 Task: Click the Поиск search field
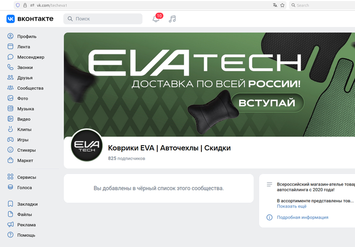pyautogui.click(x=103, y=19)
